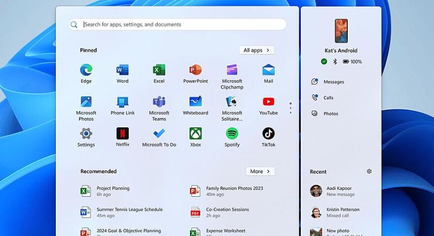Launch TikTok
This screenshot has width=434, height=236.
[x=268, y=137]
